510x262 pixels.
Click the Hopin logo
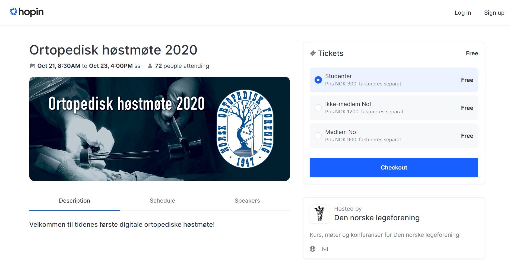coord(26,12)
